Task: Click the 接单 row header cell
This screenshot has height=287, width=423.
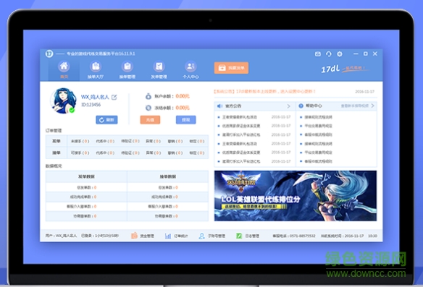Action: tap(56, 153)
